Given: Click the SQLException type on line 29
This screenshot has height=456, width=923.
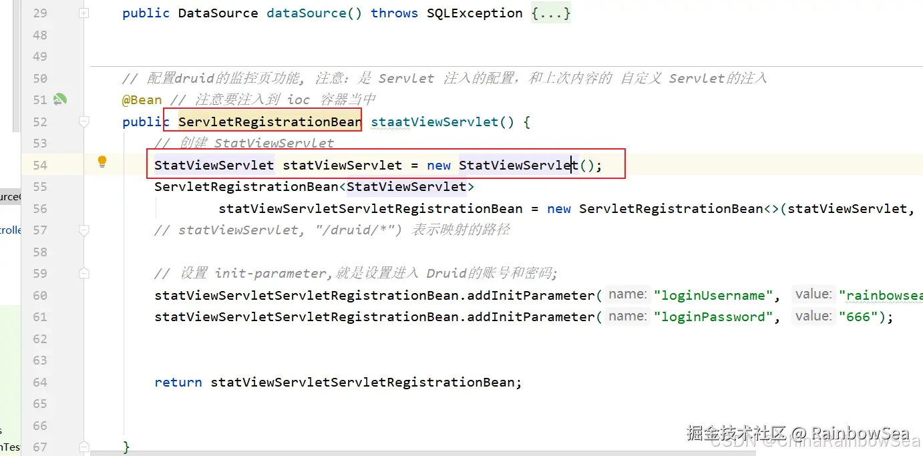Looking at the screenshot, I should point(475,13).
